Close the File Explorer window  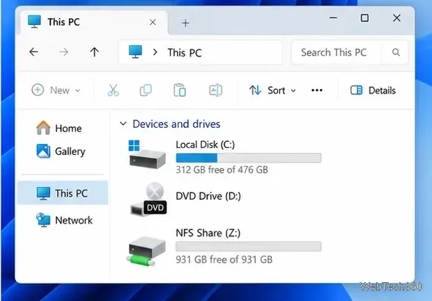[396, 18]
